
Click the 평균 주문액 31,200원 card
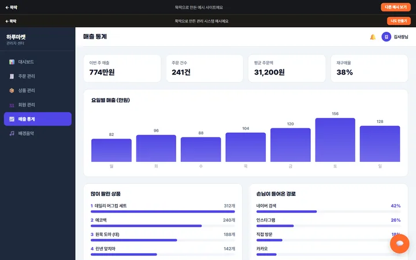[x=287, y=68]
